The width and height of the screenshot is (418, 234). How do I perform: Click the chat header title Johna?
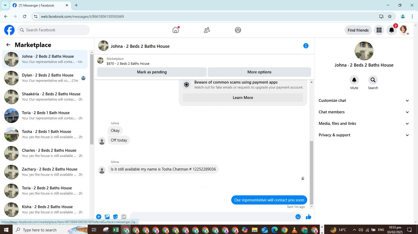coord(140,46)
